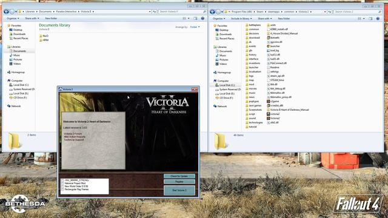Select the A_House_Divided_Manual file
Image resolution: width=388 pixels, height=218 pixels.
click(x=282, y=33)
